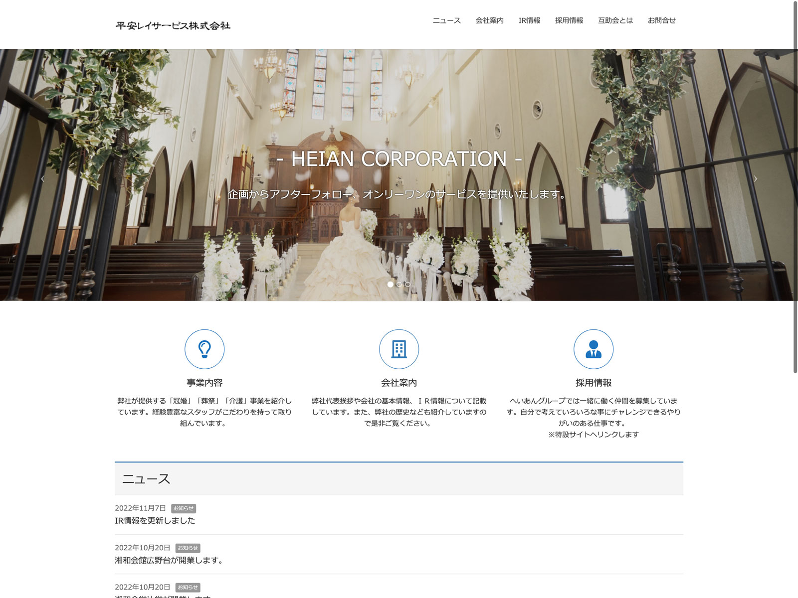Select the first carousel indicator dot
798x598 pixels.
coord(390,284)
